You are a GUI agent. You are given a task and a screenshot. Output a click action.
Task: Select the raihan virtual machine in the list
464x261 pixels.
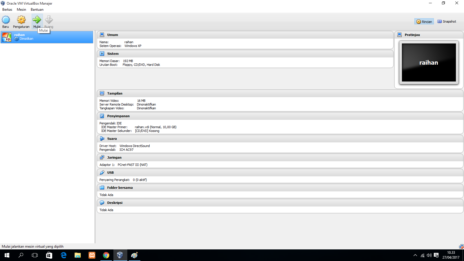pyautogui.click(x=47, y=37)
